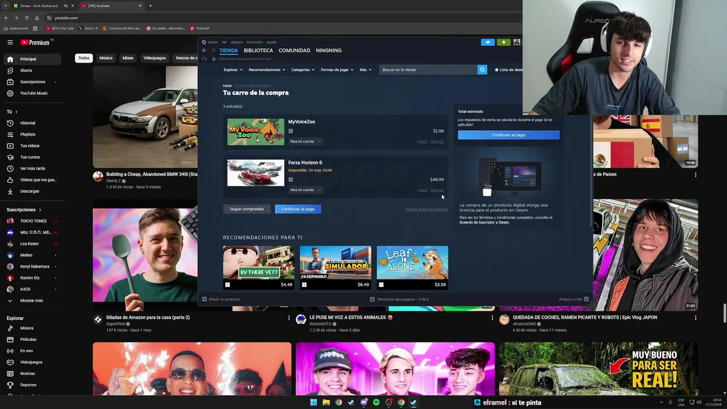Expand Explorar menu in Steam store
The image size is (727, 409).
(x=233, y=70)
